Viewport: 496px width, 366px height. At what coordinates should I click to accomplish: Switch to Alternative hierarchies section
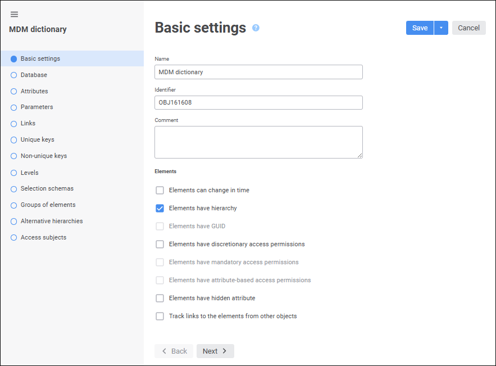tap(51, 221)
